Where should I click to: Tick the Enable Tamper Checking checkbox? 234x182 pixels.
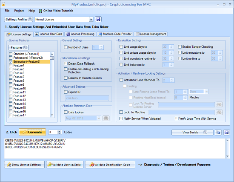[180, 46]
